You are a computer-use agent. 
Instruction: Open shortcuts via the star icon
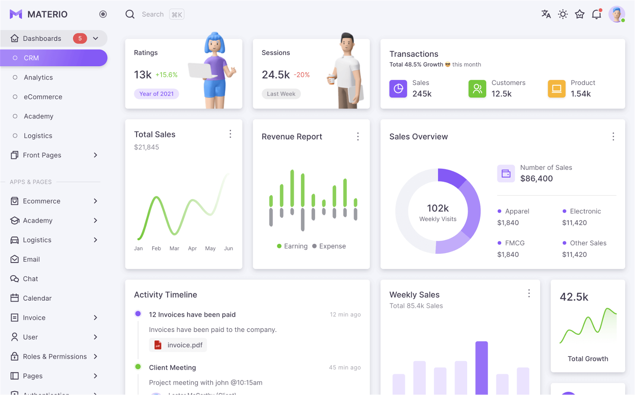[x=579, y=14]
